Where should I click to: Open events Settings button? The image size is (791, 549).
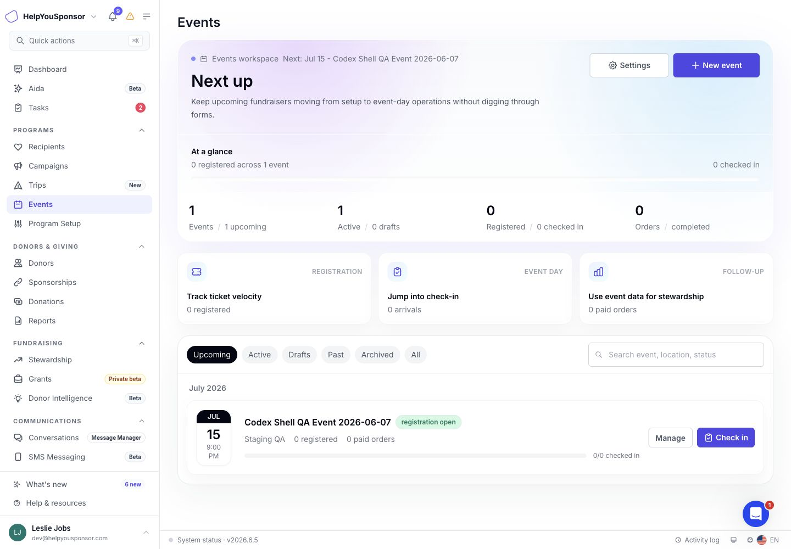tap(629, 65)
